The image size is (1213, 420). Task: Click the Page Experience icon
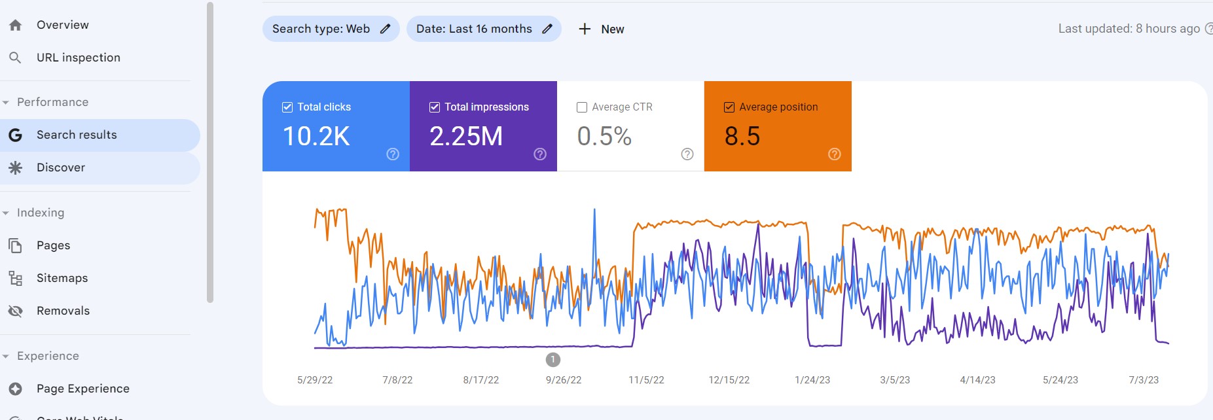[16, 389]
